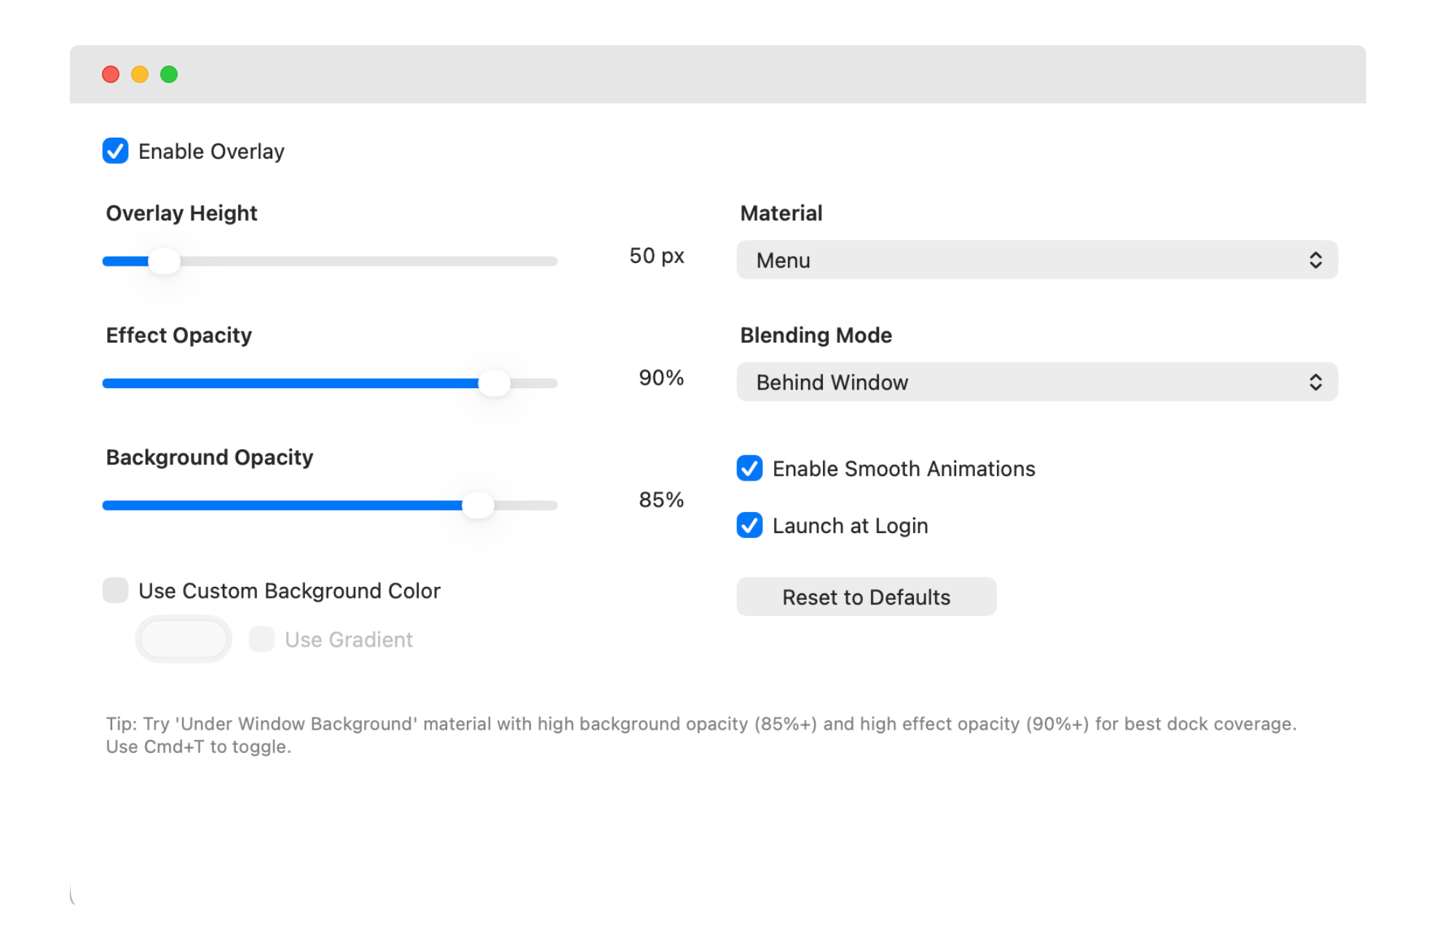Disable the Enable Overlay checkbox

click(x=116, y=151)
